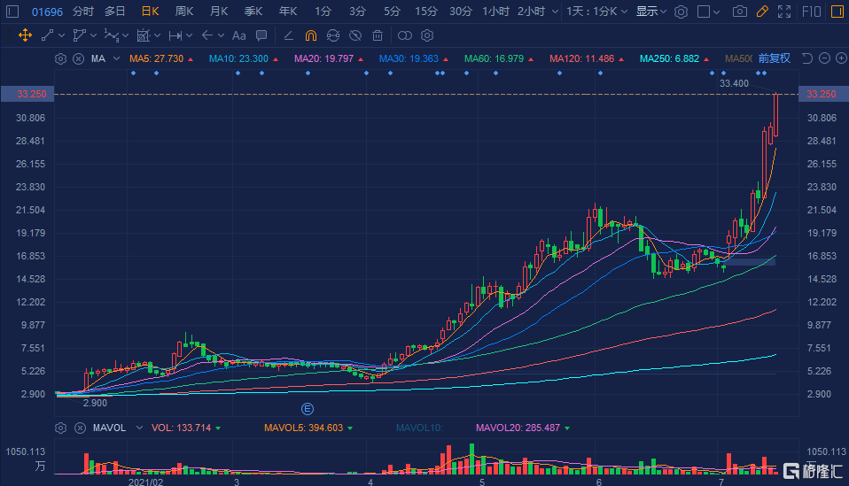Click the 前复权 adjustment button

pos(774,58)
